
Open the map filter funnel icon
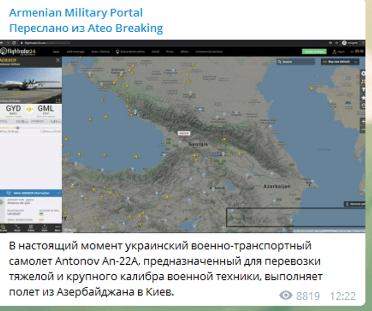click(363, 89)
